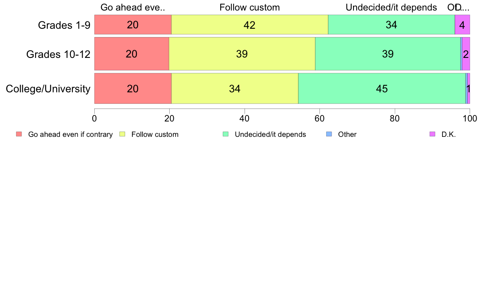Select the Grades 10-12 yellow segment labeled 39
481x298 pixels.
coord(242,54)
